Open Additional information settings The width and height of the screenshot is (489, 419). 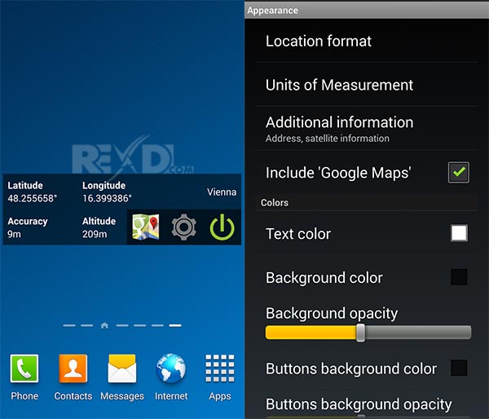(367, 129)
